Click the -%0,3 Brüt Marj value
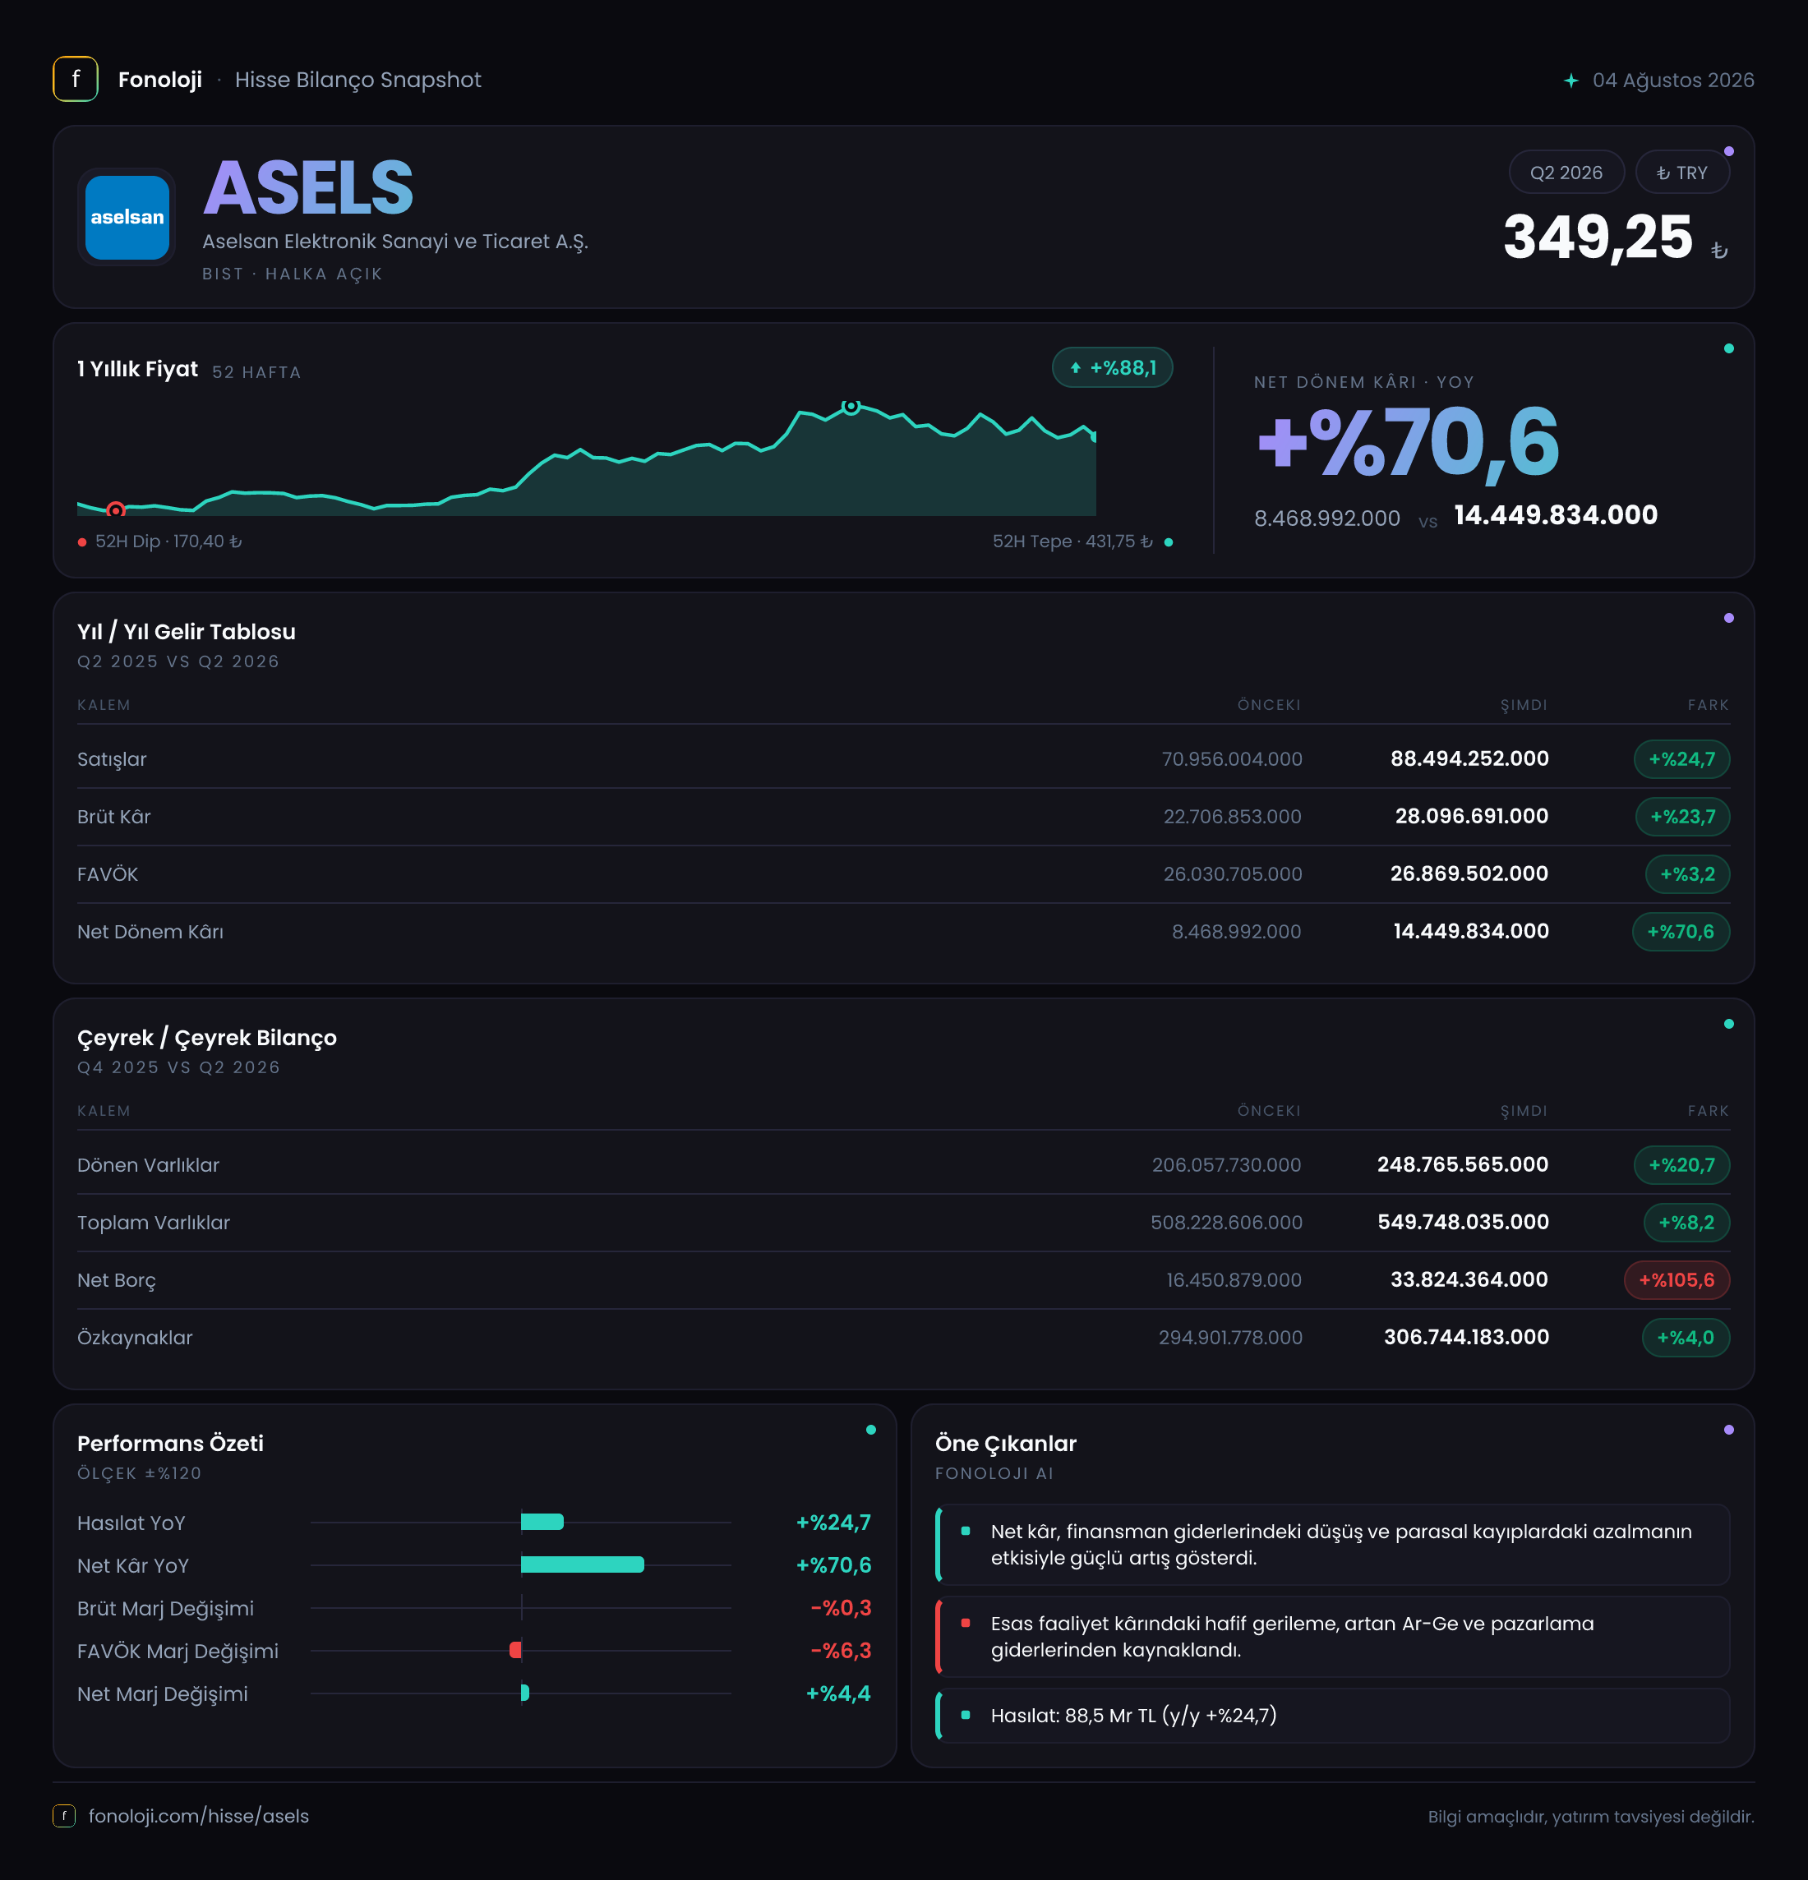 [x=842, y=1607]
